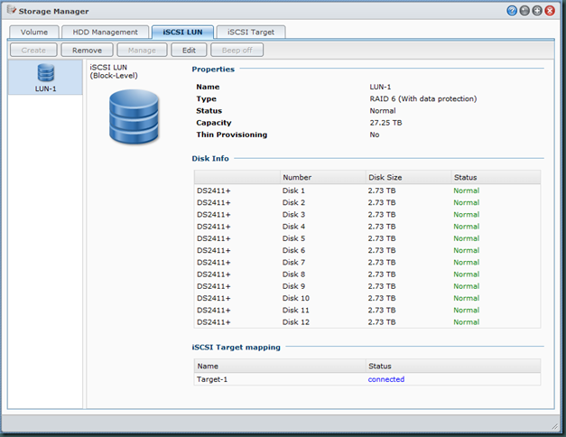
Task: Select the LUN-1 disk icon in sidebar
Action: pos(45,73)
